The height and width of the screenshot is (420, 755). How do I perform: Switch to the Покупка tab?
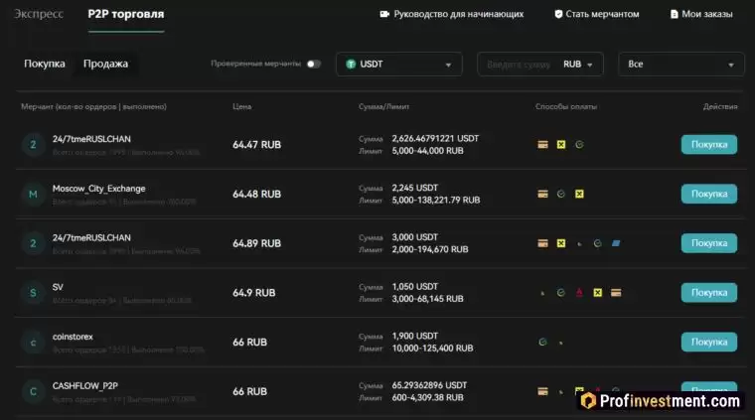pos(45,64)
